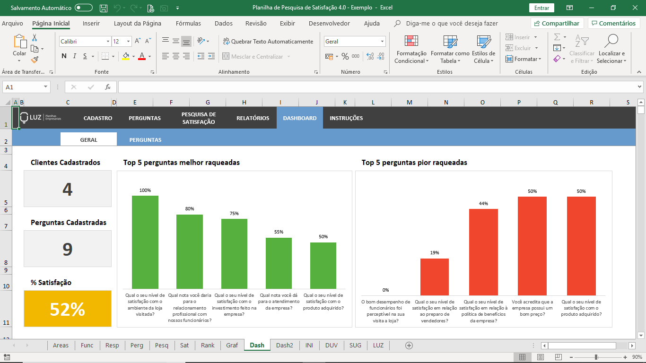Viewport: 646px width, 363px height.
Task: Cut selection with the scissors icon
Action: pyautogui.click(x=35, y=38)
